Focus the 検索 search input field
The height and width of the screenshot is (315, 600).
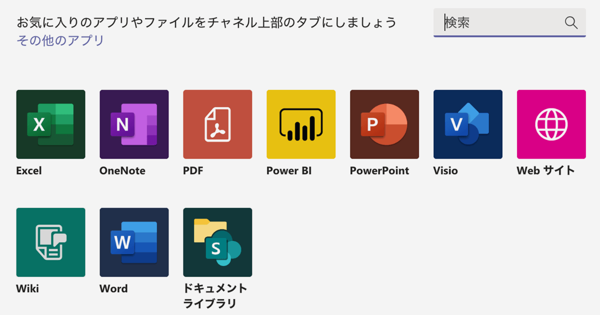point(509,22)
